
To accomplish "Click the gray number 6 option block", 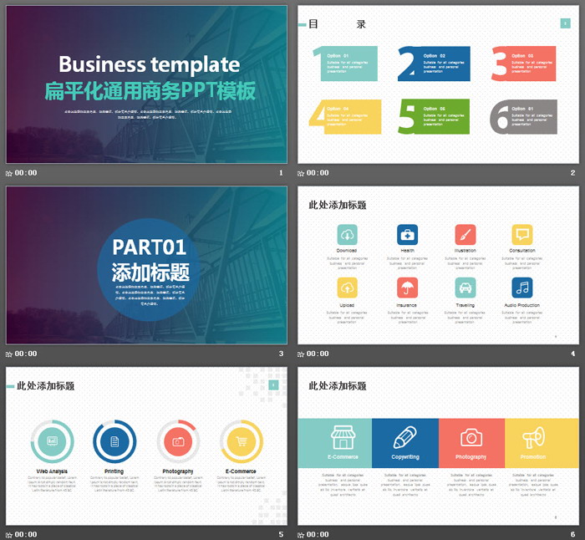I will pyautogui.click(x=524, y=116).
